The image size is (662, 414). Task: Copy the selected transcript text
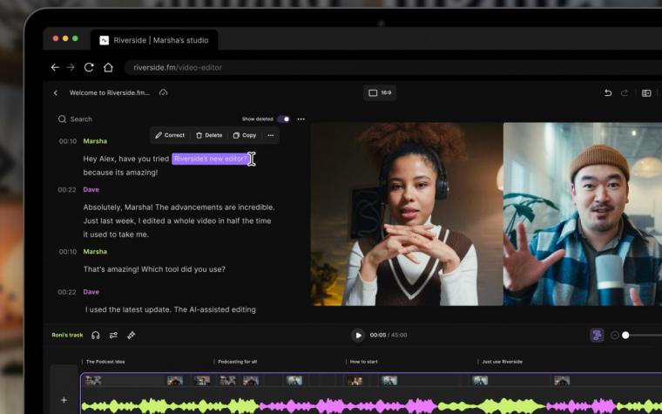245,135
